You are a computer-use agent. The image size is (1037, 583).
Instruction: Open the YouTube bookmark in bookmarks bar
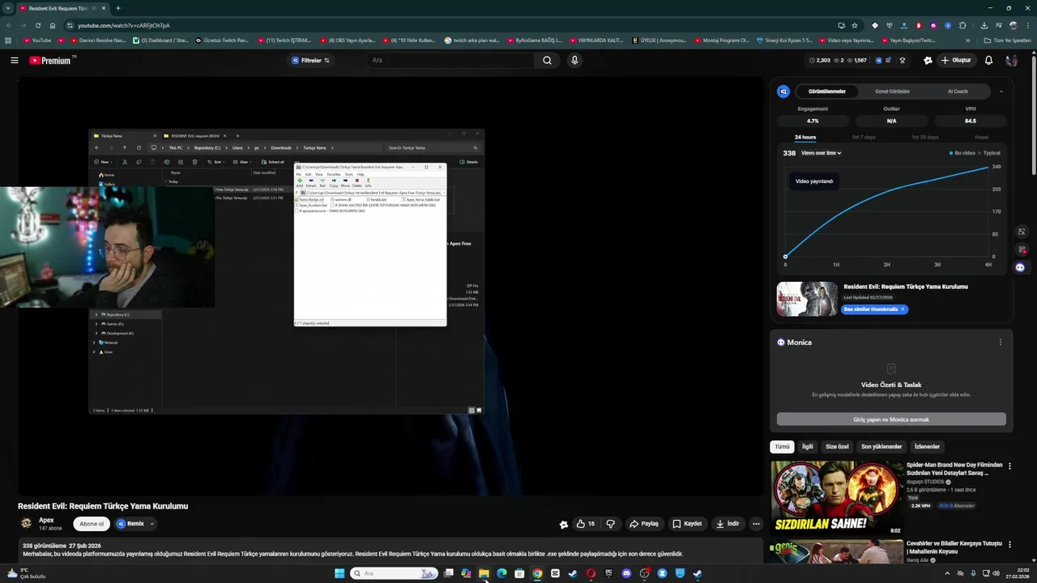pos(37,40)
